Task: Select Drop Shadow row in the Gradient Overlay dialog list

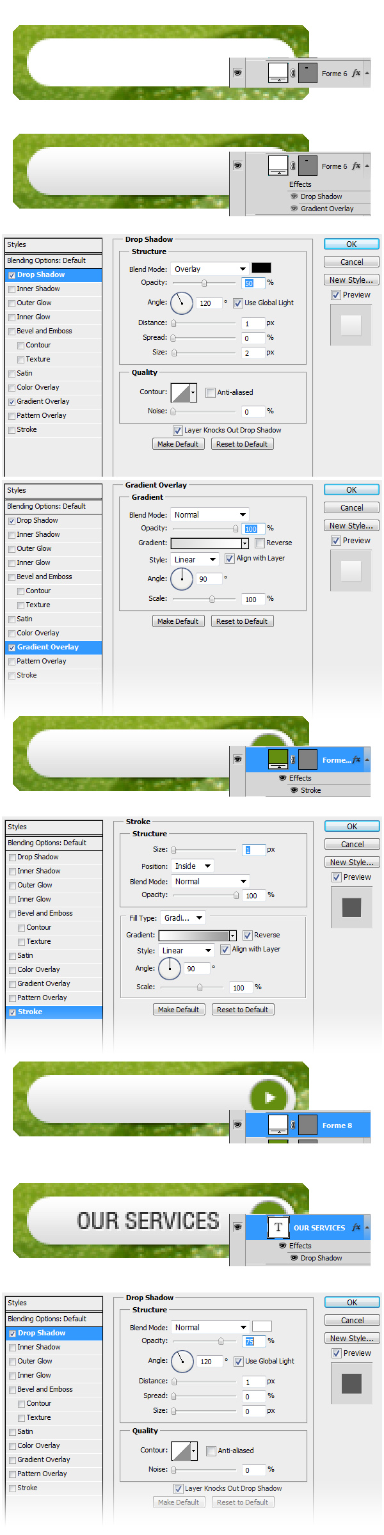Action: pyautogui.click(x=53, y=520)
